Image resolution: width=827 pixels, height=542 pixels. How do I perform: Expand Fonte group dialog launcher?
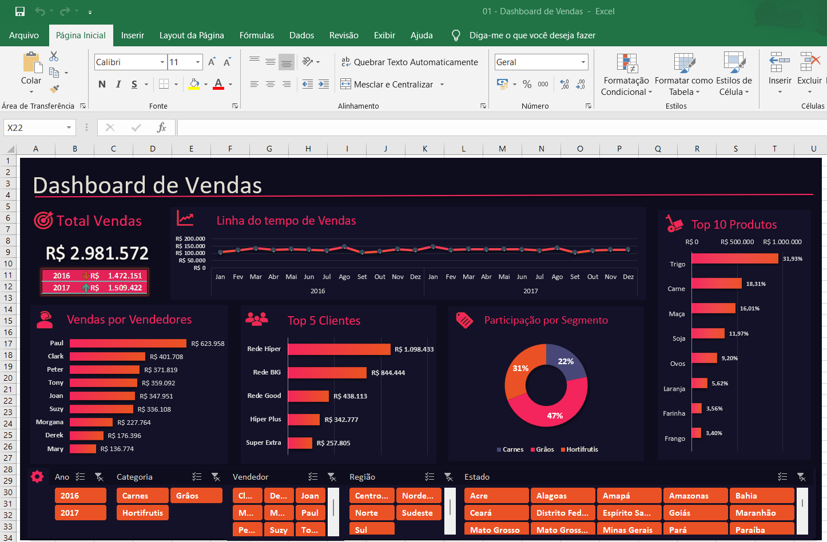point(235,106)
